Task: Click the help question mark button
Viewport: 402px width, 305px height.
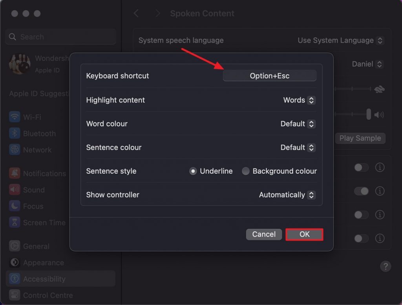Action: (x=386, y=266)
